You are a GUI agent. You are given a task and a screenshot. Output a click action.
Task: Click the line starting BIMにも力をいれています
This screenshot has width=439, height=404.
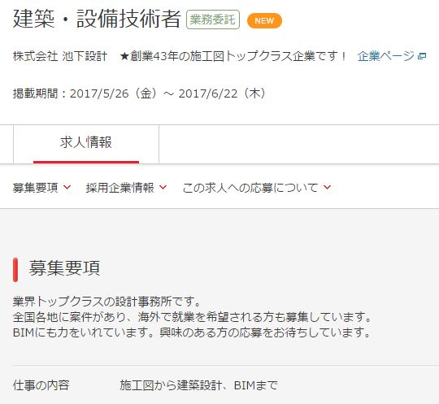tap(192, 332)
